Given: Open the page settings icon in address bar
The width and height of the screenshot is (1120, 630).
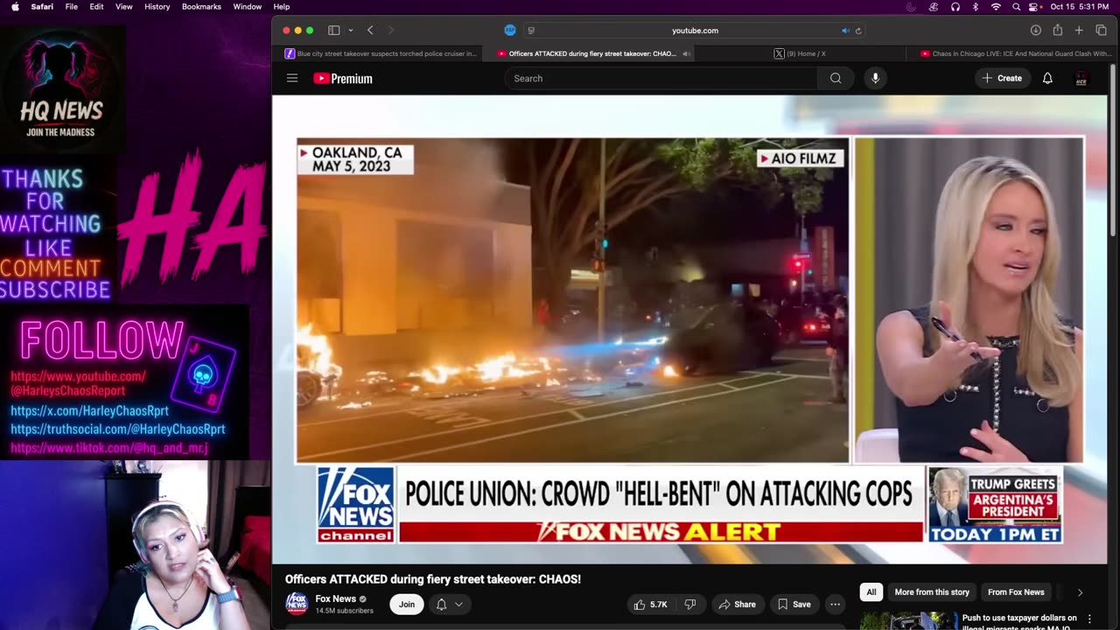Looking at the screenshot, I should click(531, 31).
